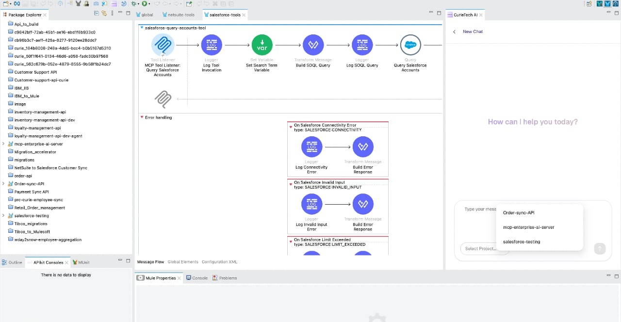Screen dimensions: 621x322
Task: Switch to the Console tab
Action: pyautogui.click(x=199, y=278)
